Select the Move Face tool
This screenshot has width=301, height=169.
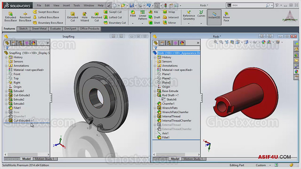point(226,17)
